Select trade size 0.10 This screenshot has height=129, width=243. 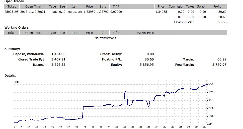tap(62, 12)
